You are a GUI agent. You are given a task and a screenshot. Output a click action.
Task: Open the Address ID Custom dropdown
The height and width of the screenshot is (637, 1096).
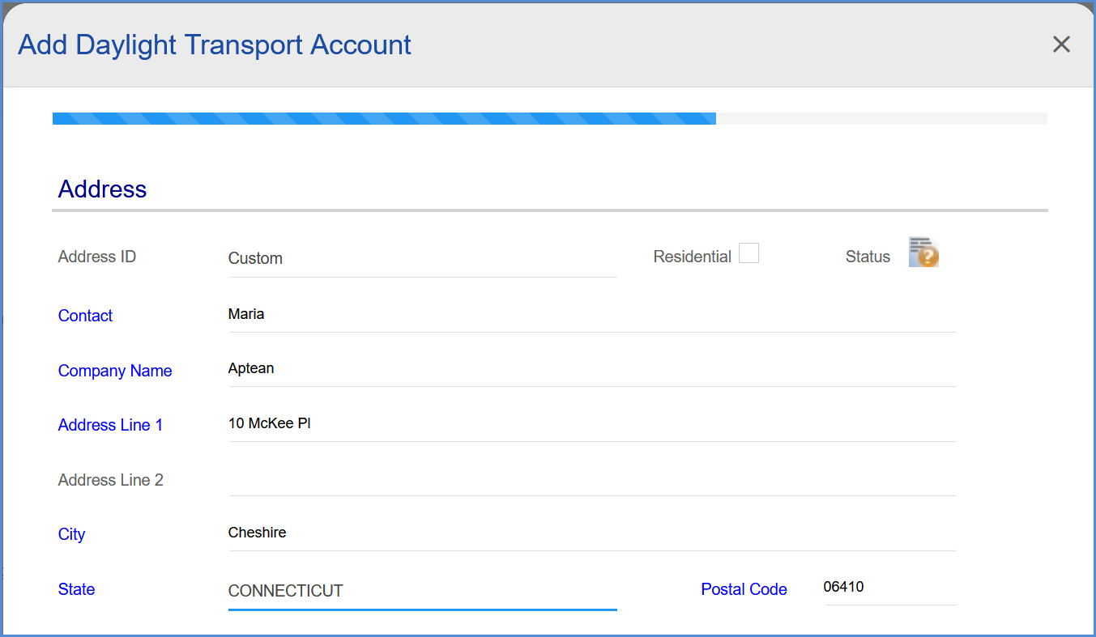[422, 259]
